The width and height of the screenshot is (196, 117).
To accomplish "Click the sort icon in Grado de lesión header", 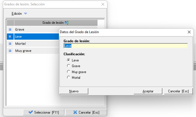I will click(67, 23).
